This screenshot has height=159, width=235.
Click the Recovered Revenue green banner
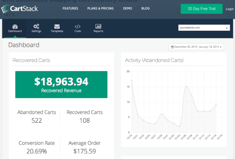(x=61, y=84)
